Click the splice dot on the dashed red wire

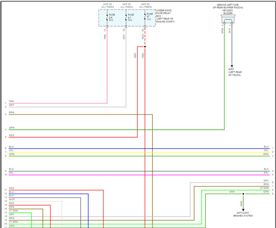pyautogui.click(x=145, y=47)
